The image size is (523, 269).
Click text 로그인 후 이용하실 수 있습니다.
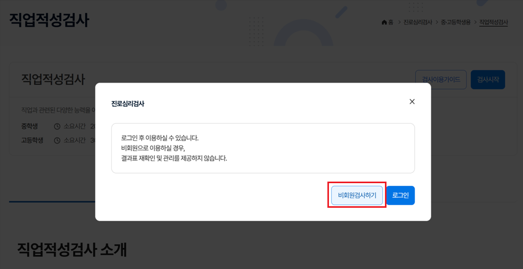160,138
